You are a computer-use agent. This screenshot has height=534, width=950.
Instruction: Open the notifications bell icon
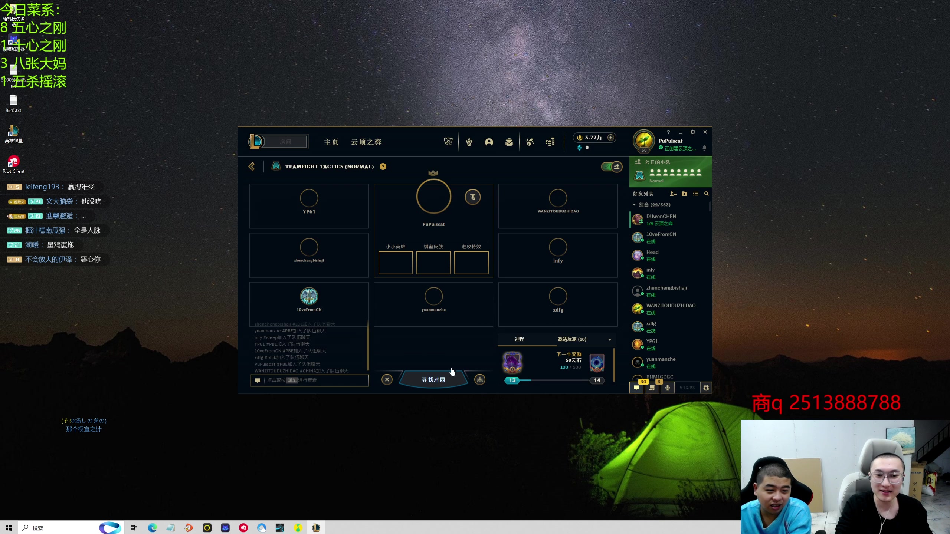pos(704,148)
